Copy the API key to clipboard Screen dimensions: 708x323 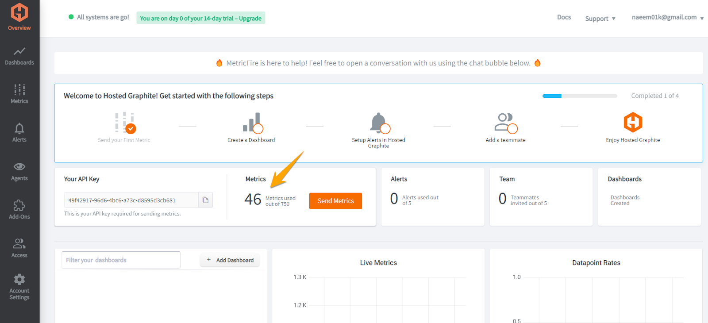click(x=205, y=200)
